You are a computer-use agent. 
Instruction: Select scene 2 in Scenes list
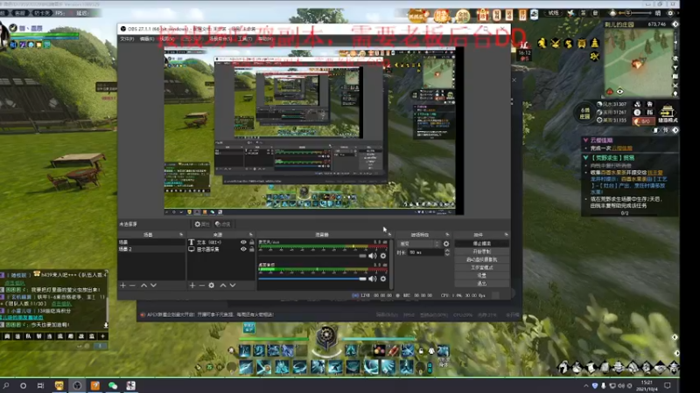tap(150, 249)
